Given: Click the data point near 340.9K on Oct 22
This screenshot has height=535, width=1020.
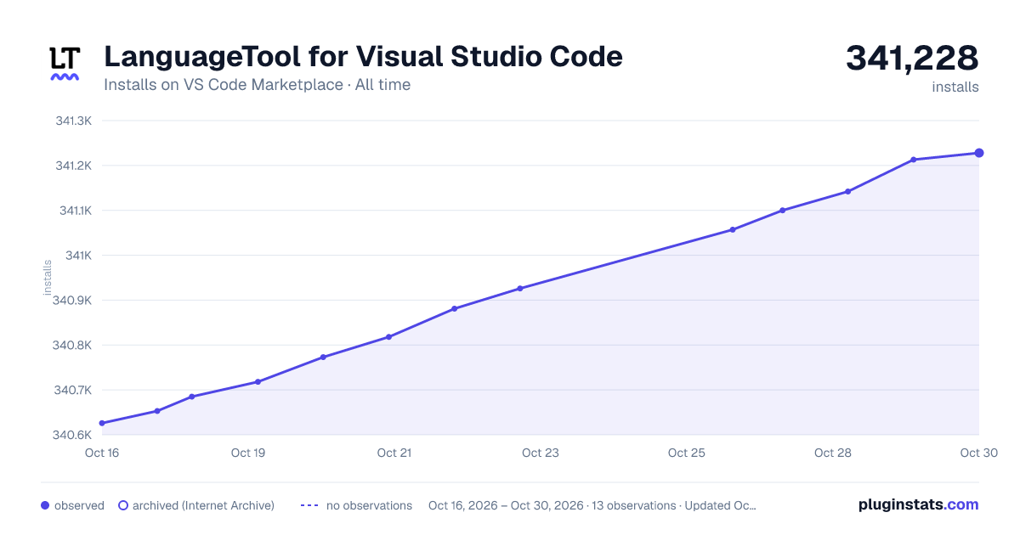Looking at the screenshot, I should coord(455,308).
